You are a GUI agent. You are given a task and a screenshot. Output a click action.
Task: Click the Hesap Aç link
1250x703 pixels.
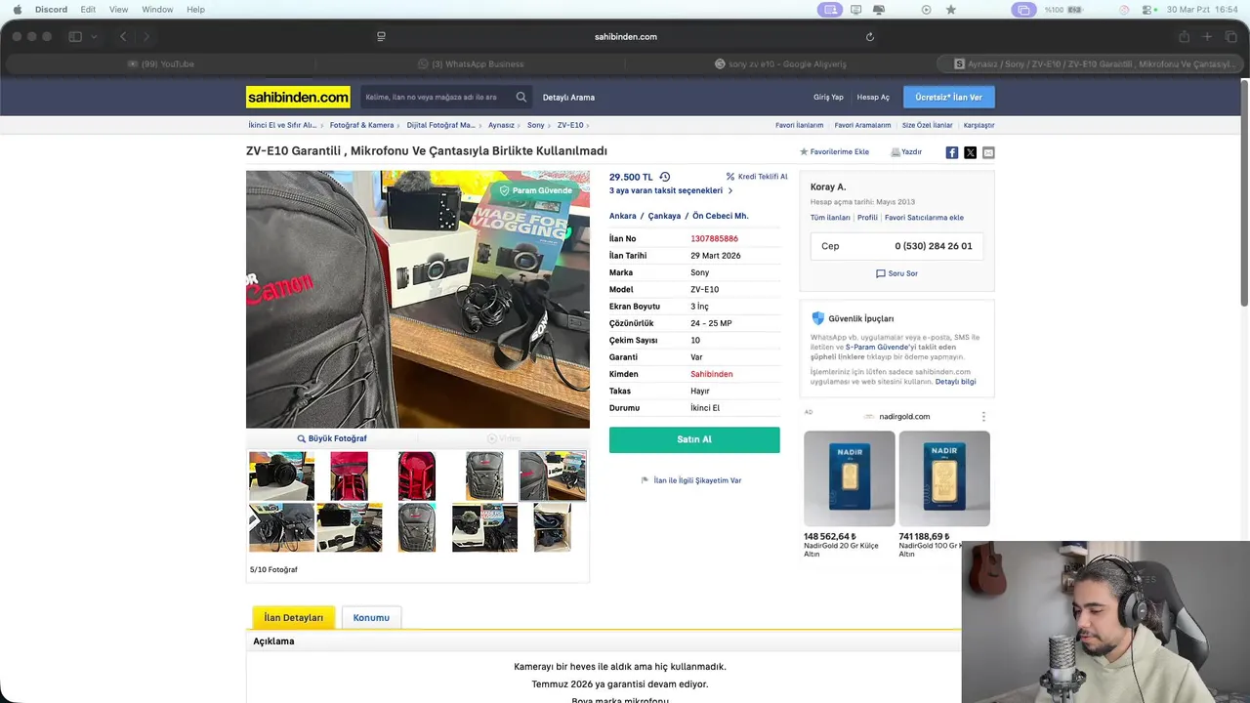point(873,97)
